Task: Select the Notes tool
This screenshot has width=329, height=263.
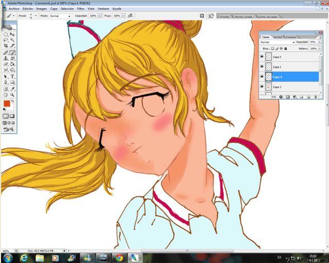Action: (x=6, y=89)
